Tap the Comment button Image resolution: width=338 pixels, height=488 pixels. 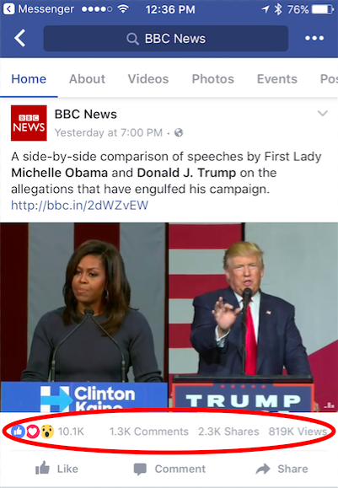coord(169,469)
